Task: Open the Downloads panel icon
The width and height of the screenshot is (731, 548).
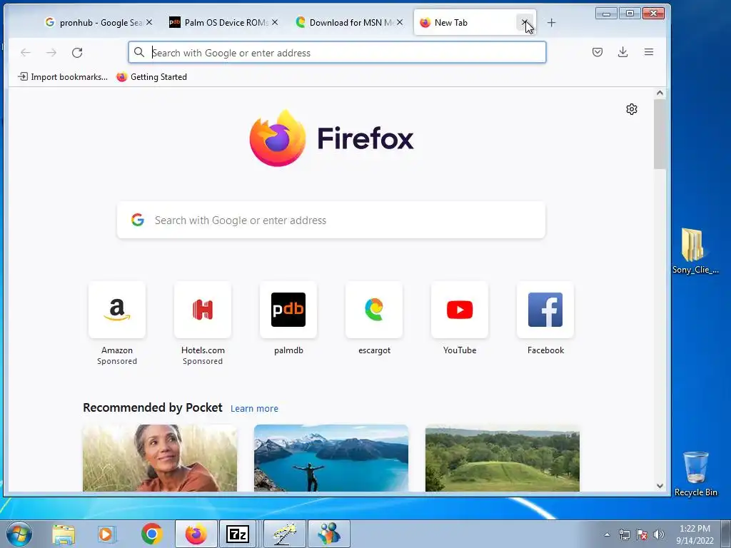Action: [622, 52]
